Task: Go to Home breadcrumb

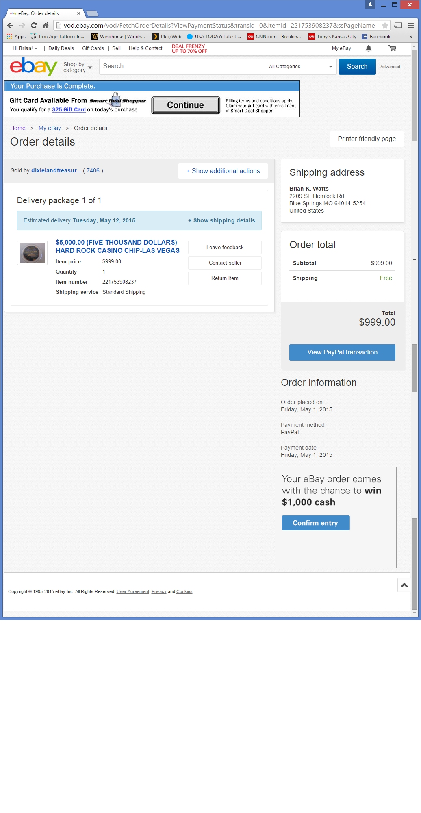Action: [18, 128]
